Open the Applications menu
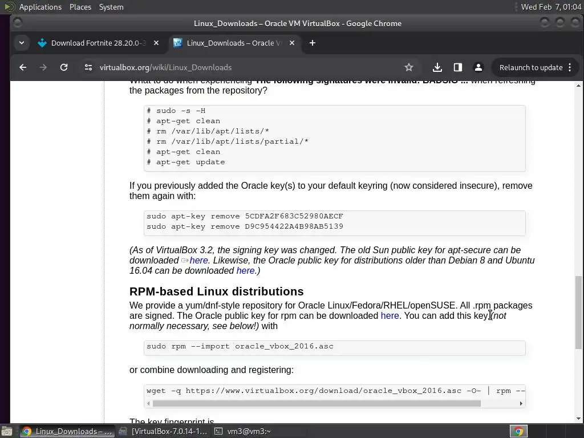Screen dimensions: 584x438 point(40,7)
